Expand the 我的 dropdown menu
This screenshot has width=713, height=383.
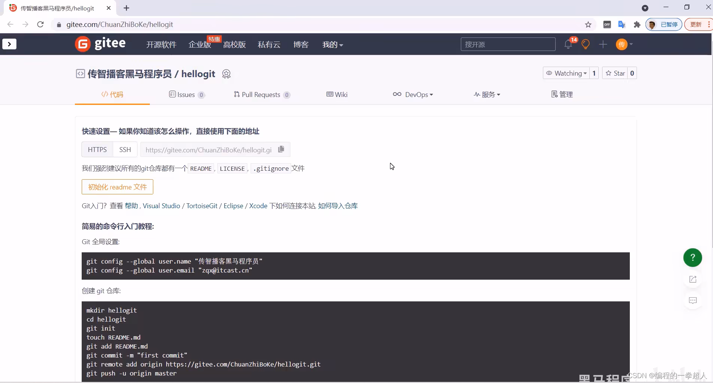pyautogui.click(x=333, y=45)
